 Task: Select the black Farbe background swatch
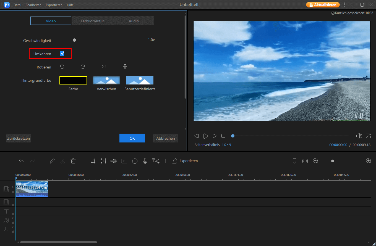pyautogui.click(x=73, y=80)
